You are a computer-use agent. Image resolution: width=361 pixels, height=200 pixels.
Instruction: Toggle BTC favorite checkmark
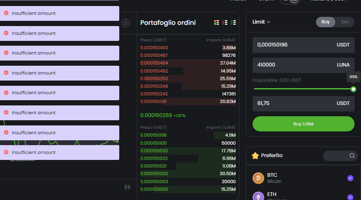click(x=350, y=178)
